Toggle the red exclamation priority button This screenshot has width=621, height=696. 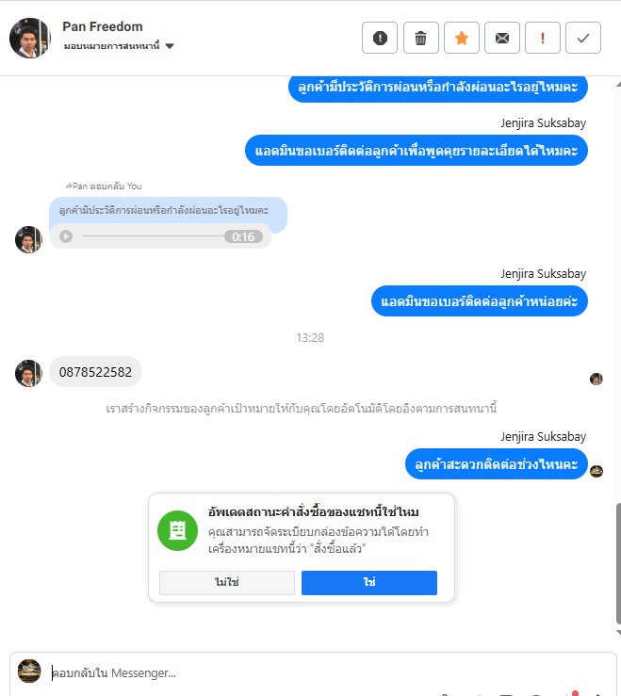[x=543, y=38]
